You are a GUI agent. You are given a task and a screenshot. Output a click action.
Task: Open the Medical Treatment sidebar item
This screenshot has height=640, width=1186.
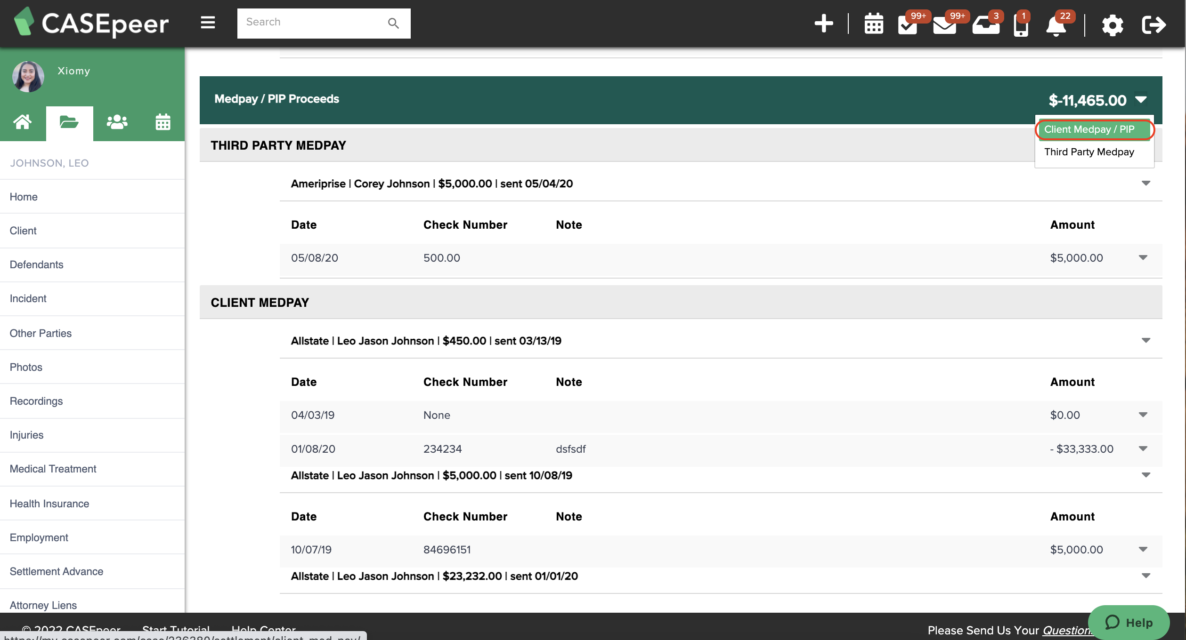[92, 469]
